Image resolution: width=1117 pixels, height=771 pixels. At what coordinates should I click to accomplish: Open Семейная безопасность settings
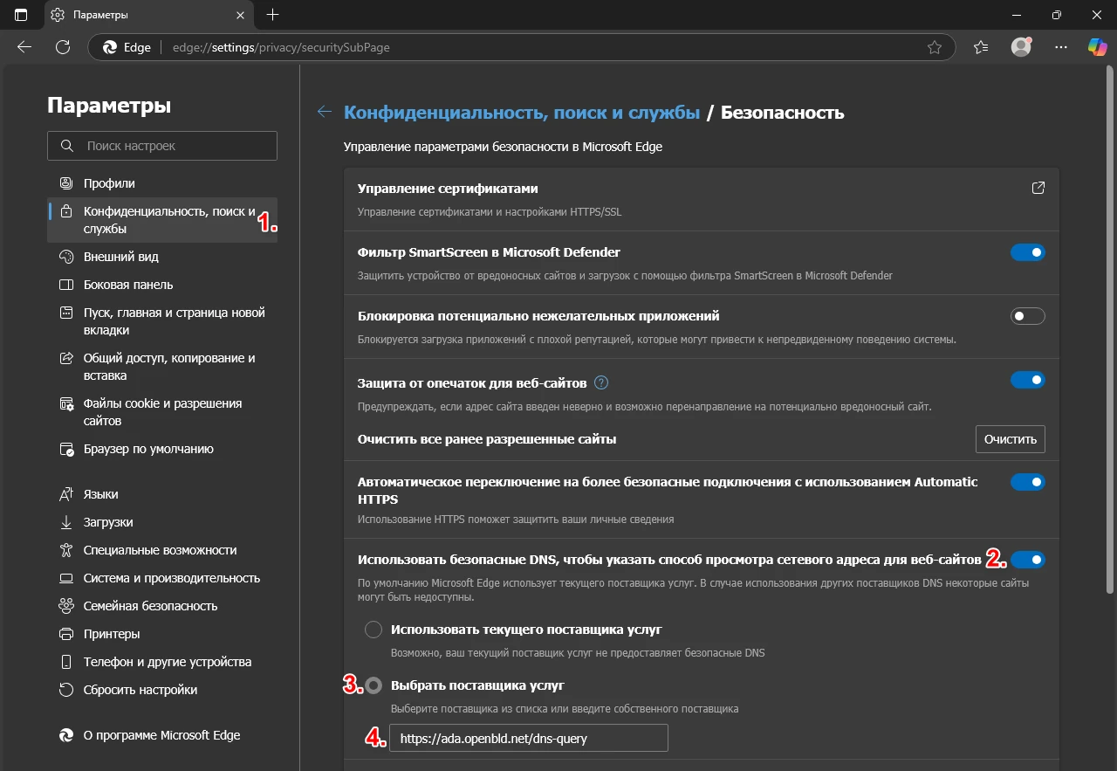[x=162, y=606]
